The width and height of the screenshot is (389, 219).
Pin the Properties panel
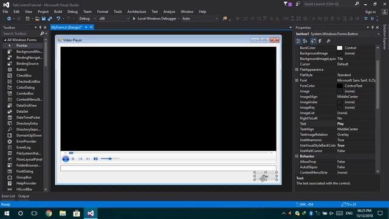point(373,27)
